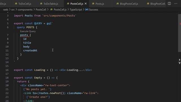Click the JS icon on Posts.js tab
The width and height of the screenshot is (181, 102).
coord(93,4)
